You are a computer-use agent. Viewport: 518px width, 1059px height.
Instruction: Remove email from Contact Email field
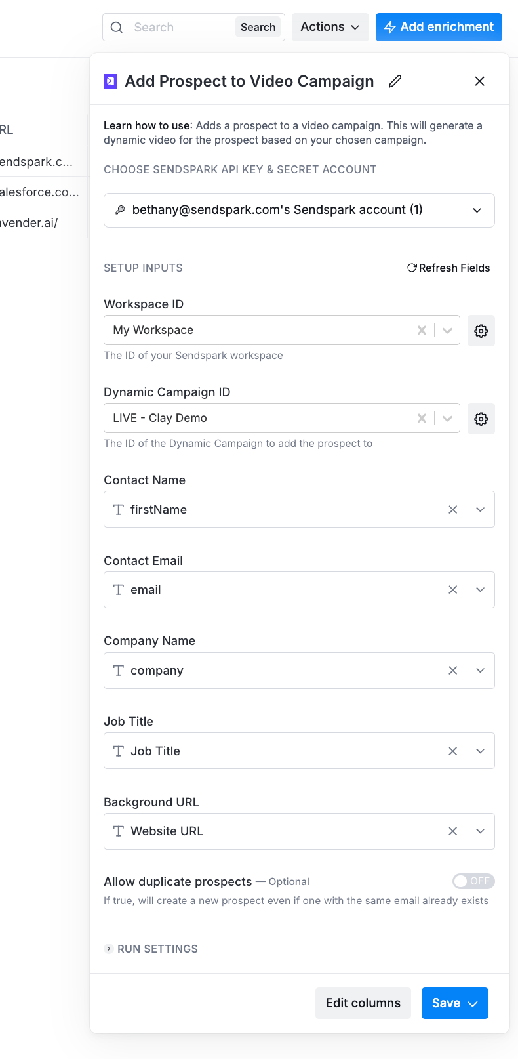click(x=452, y=590)
